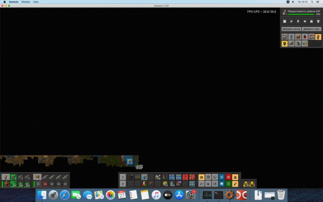Open the View menu

tap(36, 2)
